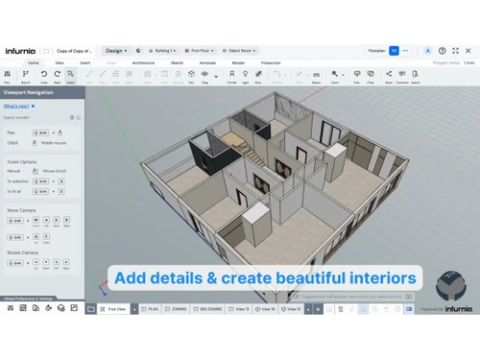The height and width of the screenshot is (360, 480).
Task: Switch to the Sketch ribbon tab
Action: click(177, 62)
